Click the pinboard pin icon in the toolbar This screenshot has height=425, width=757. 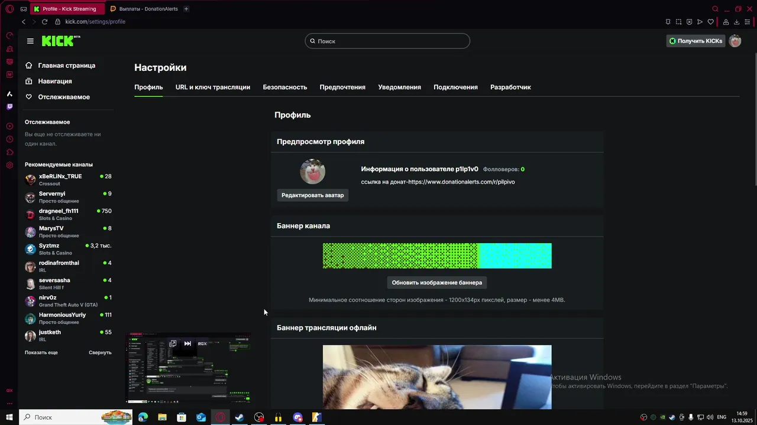click(x=668, y=22)
